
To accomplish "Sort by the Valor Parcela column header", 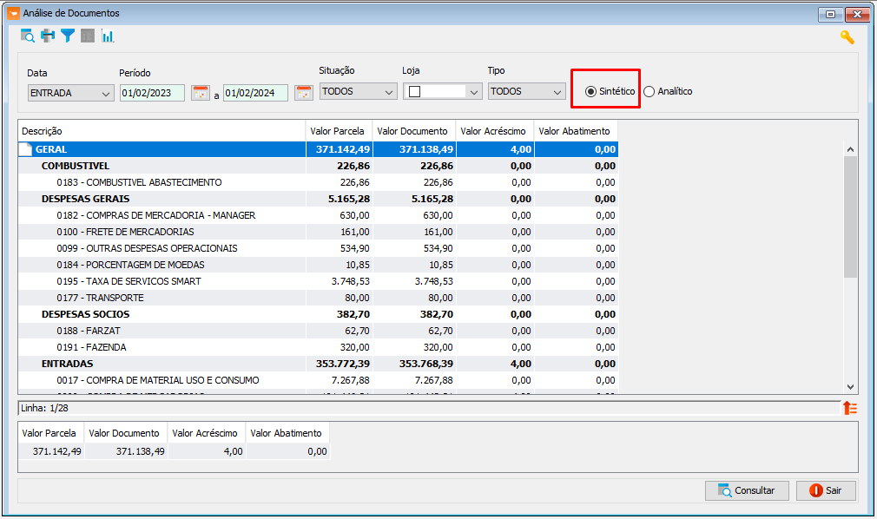I will 339,131.
